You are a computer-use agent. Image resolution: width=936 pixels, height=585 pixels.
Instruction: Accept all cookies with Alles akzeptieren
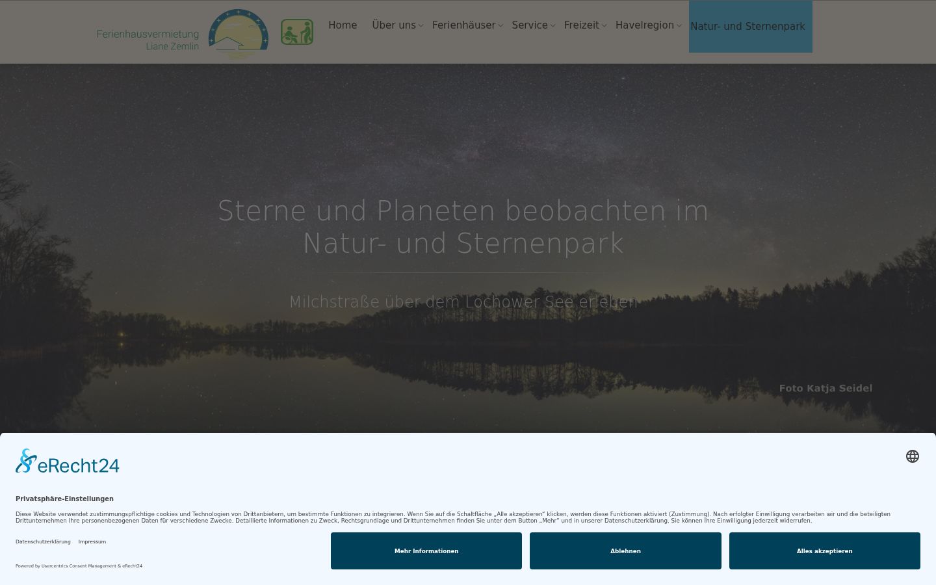825,551
